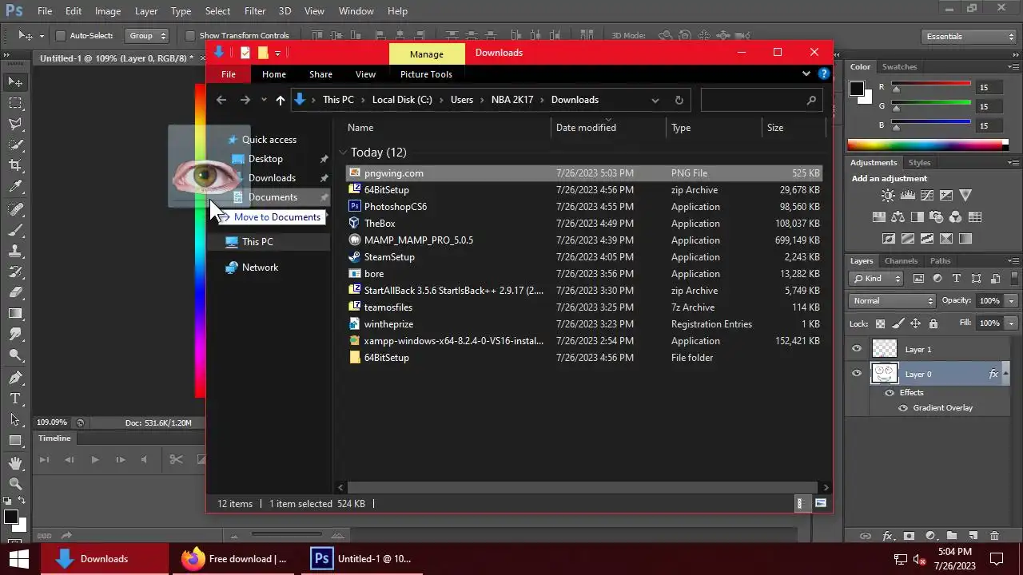The width and height of the screenshot is (1023, 575).
Task: Select the Gradient tool
Action: (x=15, y=313)
